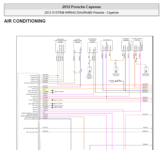Select the Refrigerant Pressure Sensor box

(x=92, y=48)
